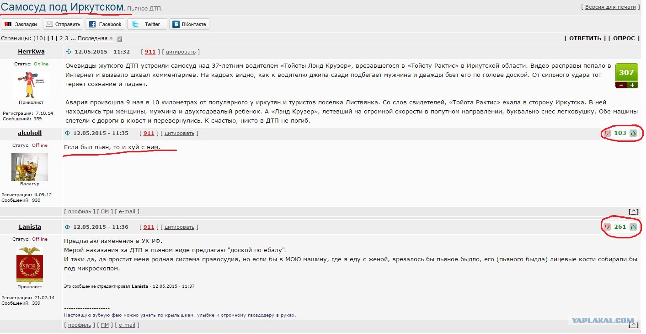Screen dimensions: 646x334
Task: Select current page [1] in pagination
Action: [x=52, y=38]
